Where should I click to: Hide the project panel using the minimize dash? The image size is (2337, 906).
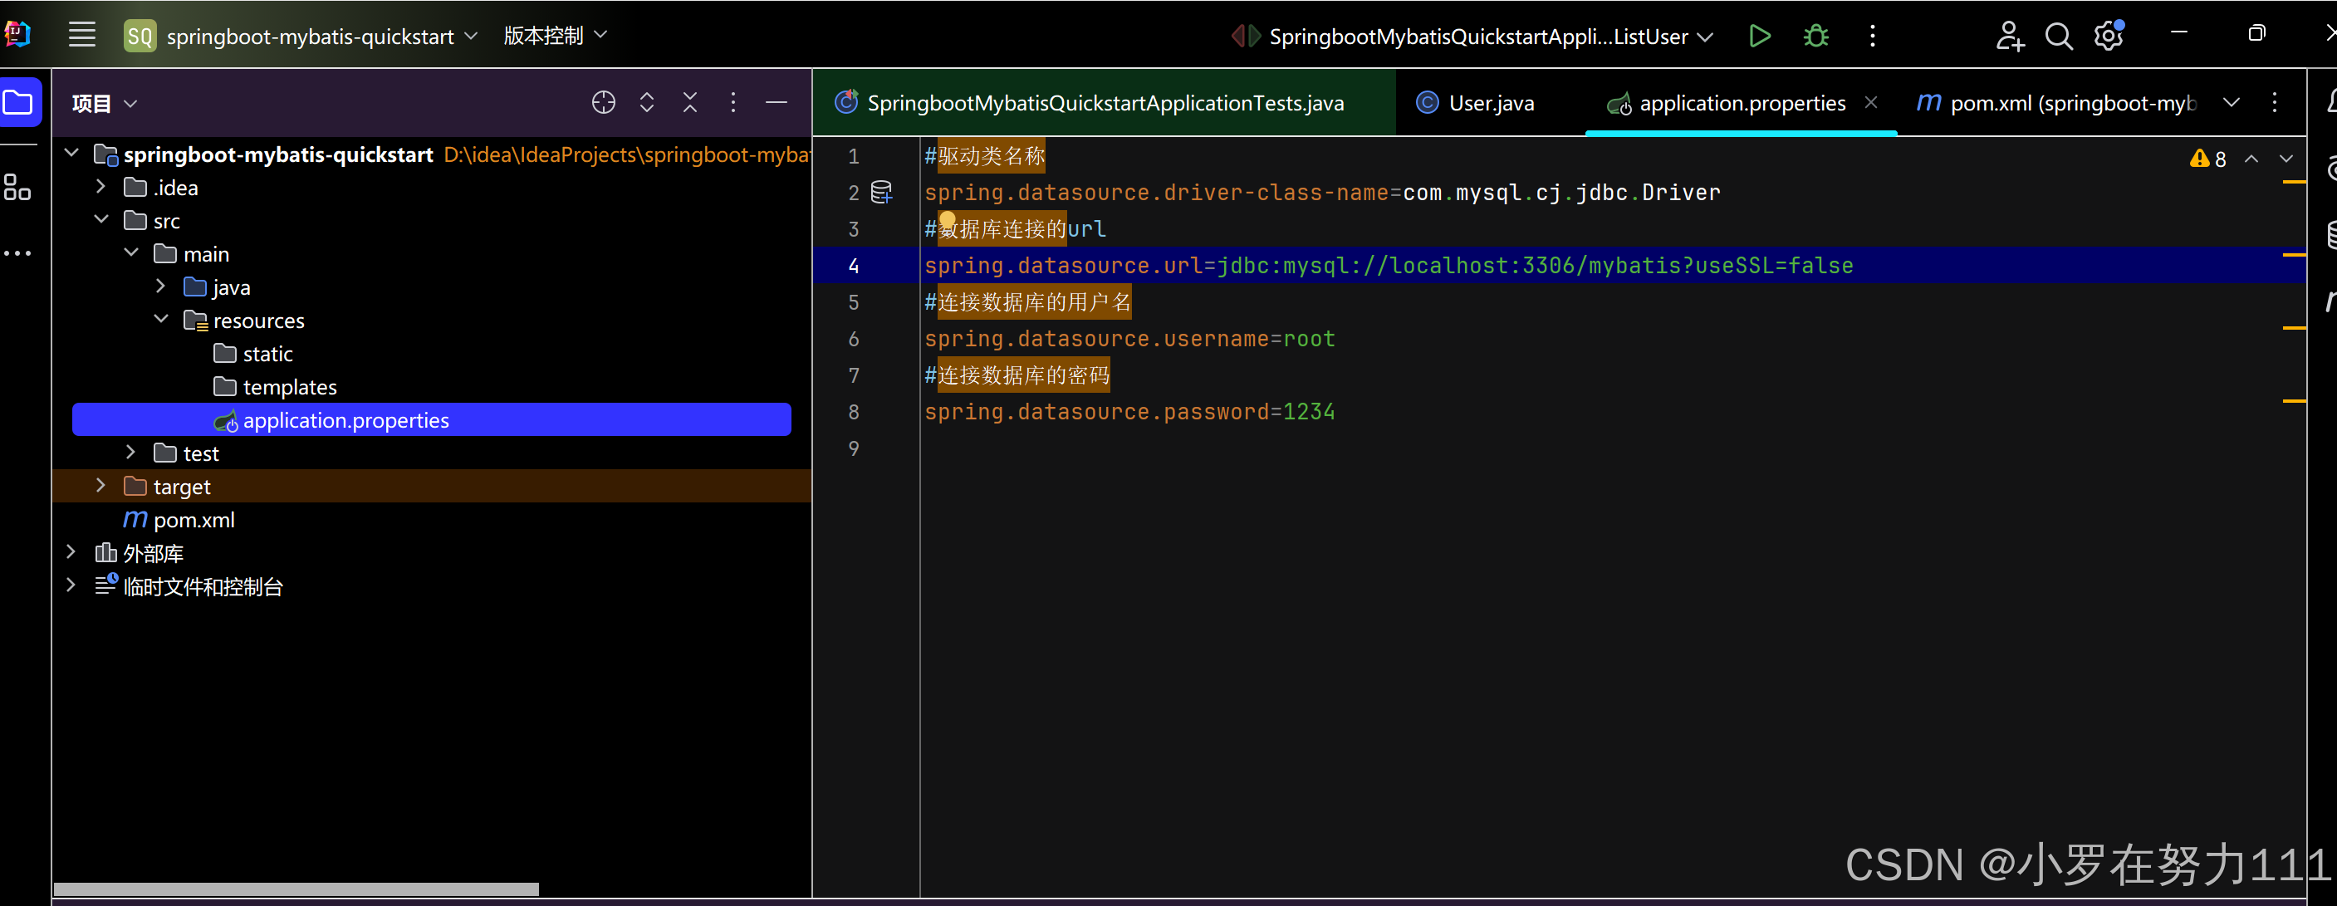tap(777, 102)
